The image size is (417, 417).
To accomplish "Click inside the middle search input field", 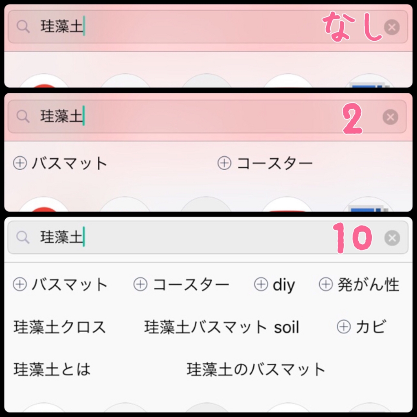I will click(x=163, y=117).
